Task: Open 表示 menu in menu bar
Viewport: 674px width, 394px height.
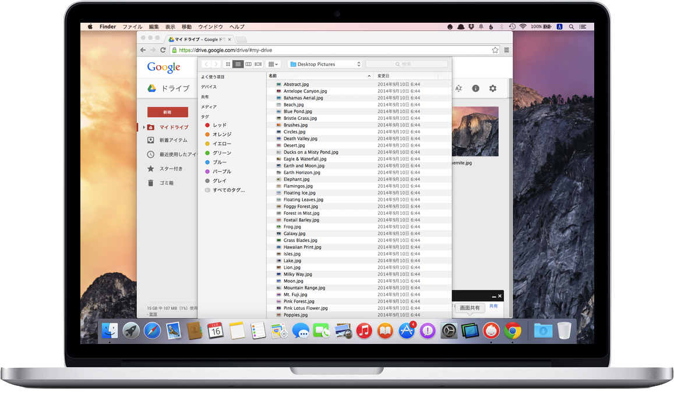Action: (x=170, y=27)
